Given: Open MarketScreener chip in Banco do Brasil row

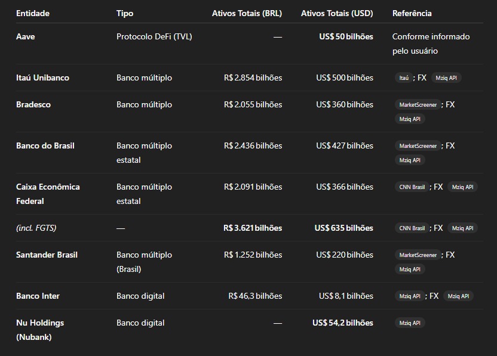Looking at the screenshot, I should [x=418, y=146].
